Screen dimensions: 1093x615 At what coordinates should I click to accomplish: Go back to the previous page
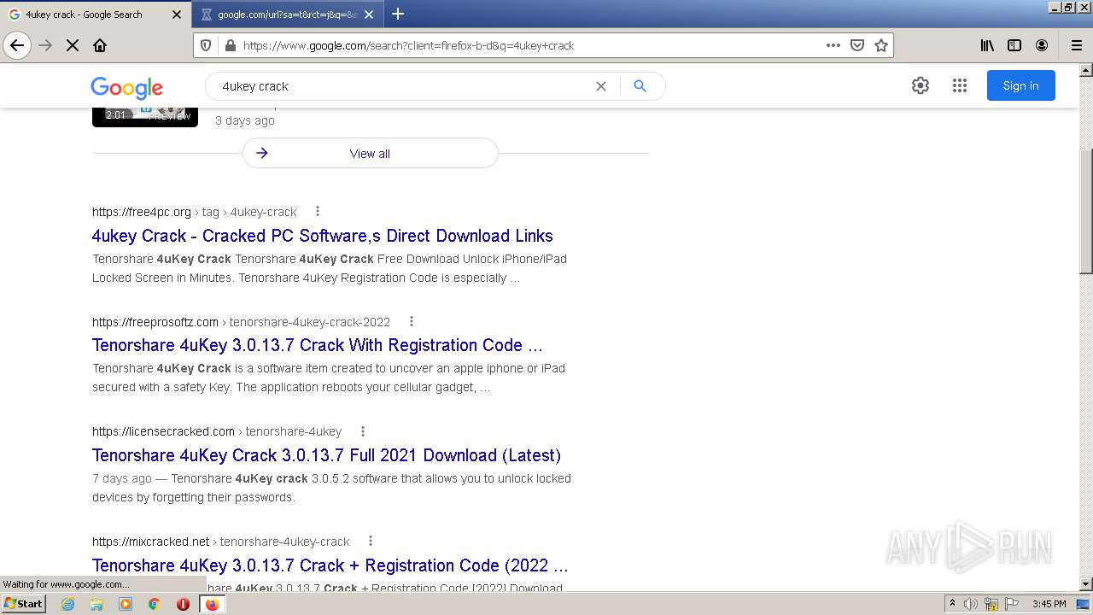point(17,45)
